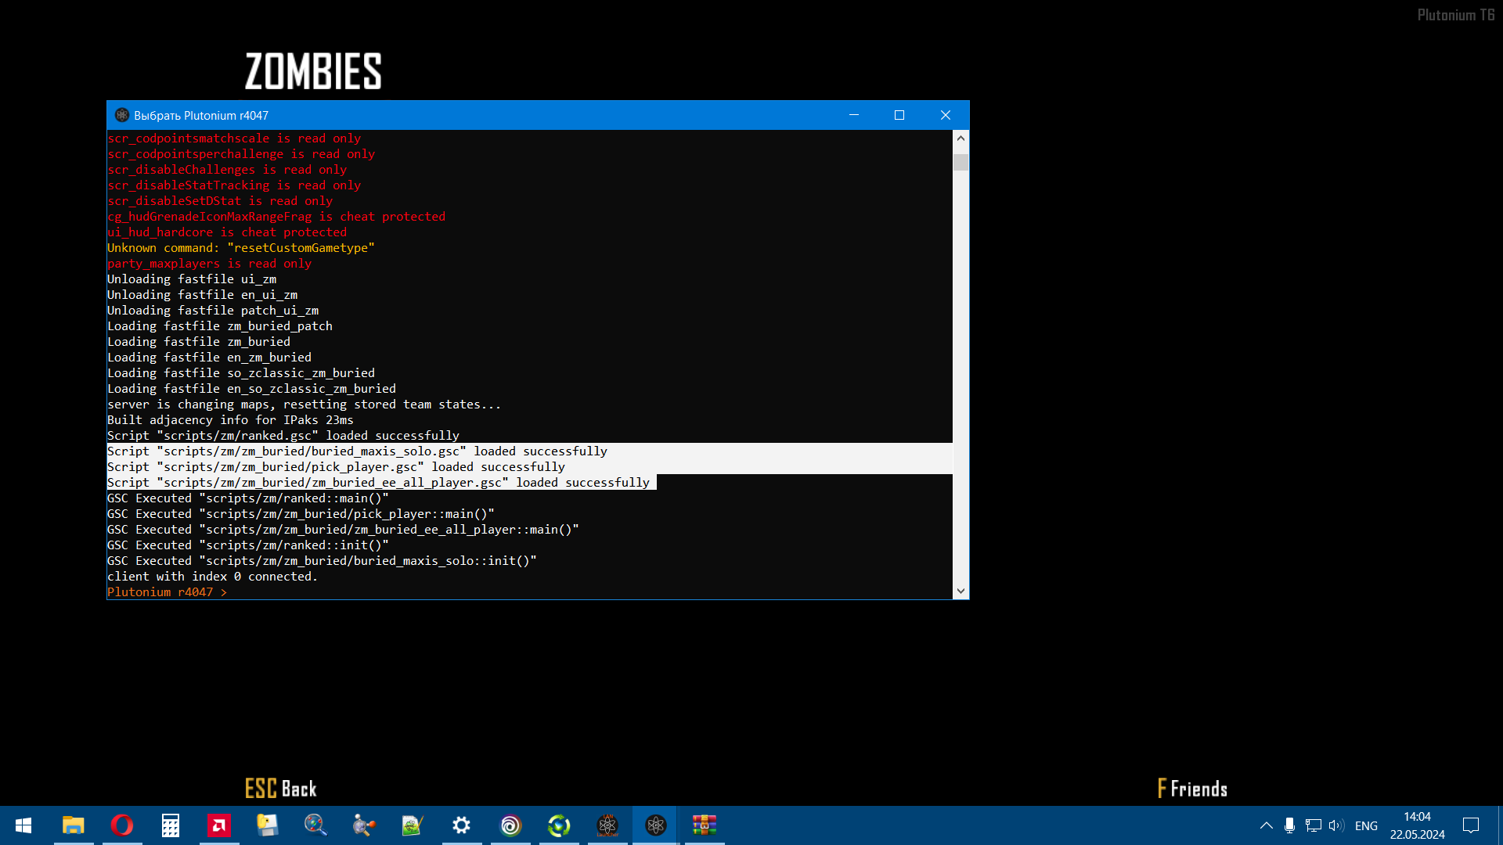
Task: Click 'Unloading fastfile ui_zm' line
Action: click(192, 279)
